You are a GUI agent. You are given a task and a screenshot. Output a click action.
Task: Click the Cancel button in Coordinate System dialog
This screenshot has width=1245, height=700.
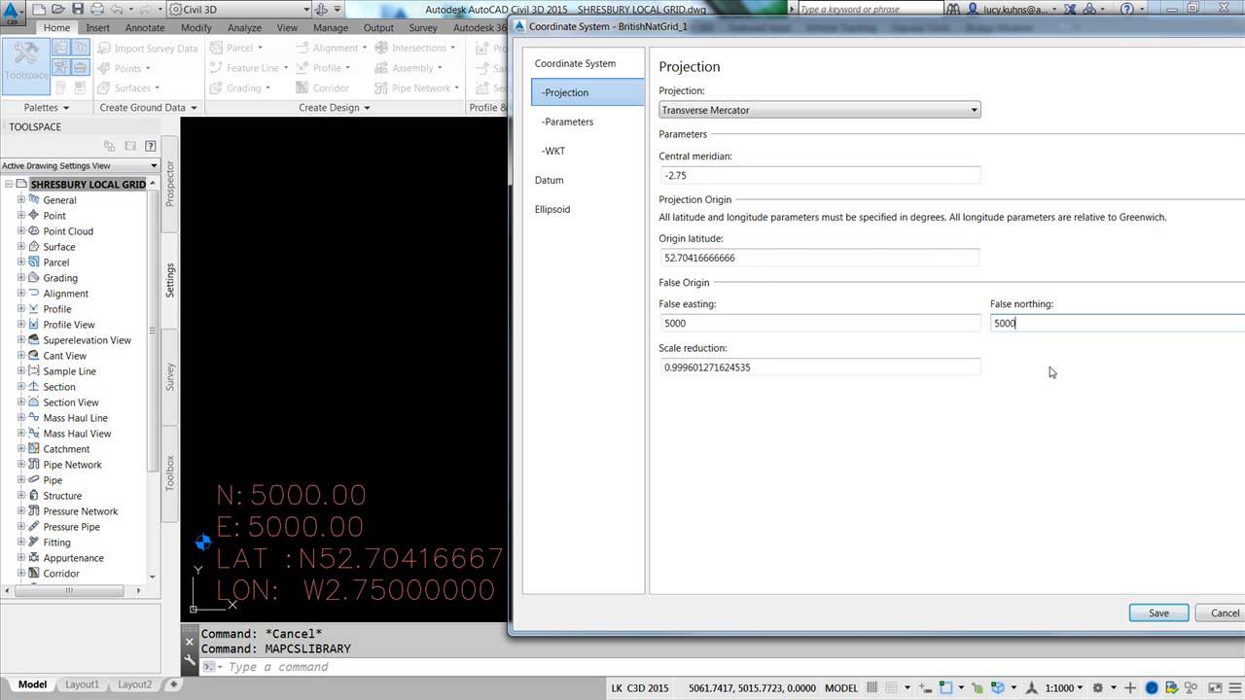1223,612
